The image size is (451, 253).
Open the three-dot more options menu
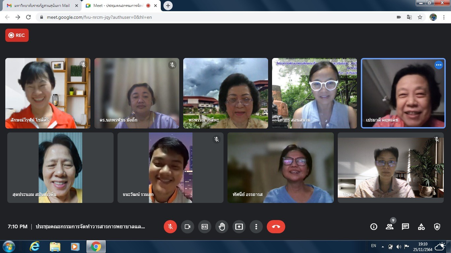pos(256,227)
